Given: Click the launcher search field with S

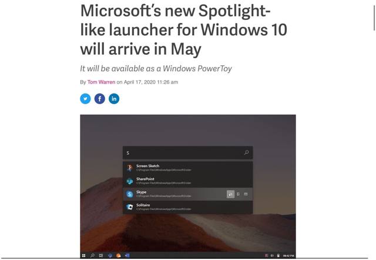Looking at the screenshot, I should pos(188,153).
